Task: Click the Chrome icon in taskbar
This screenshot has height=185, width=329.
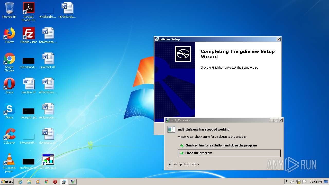Action: [47, 182]
